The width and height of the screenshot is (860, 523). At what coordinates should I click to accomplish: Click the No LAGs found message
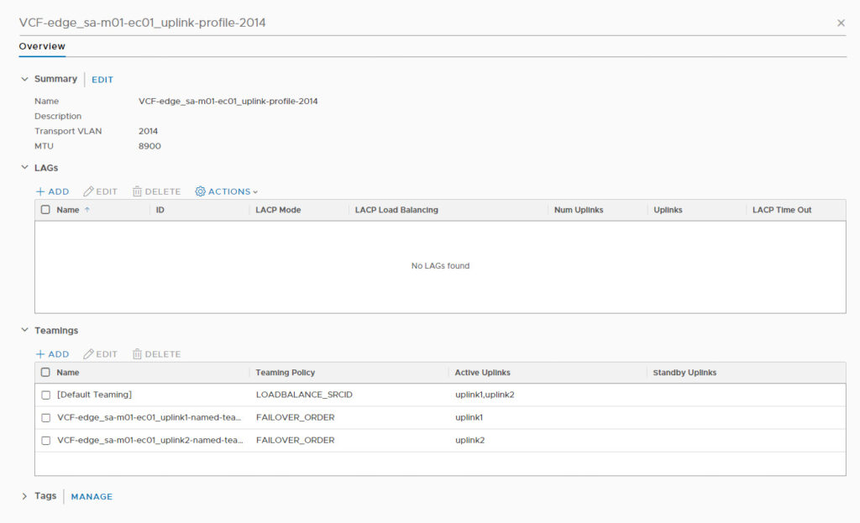(x=440, y=265)
